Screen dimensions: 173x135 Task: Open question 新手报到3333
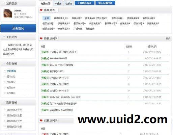click(x=56, y=71)
